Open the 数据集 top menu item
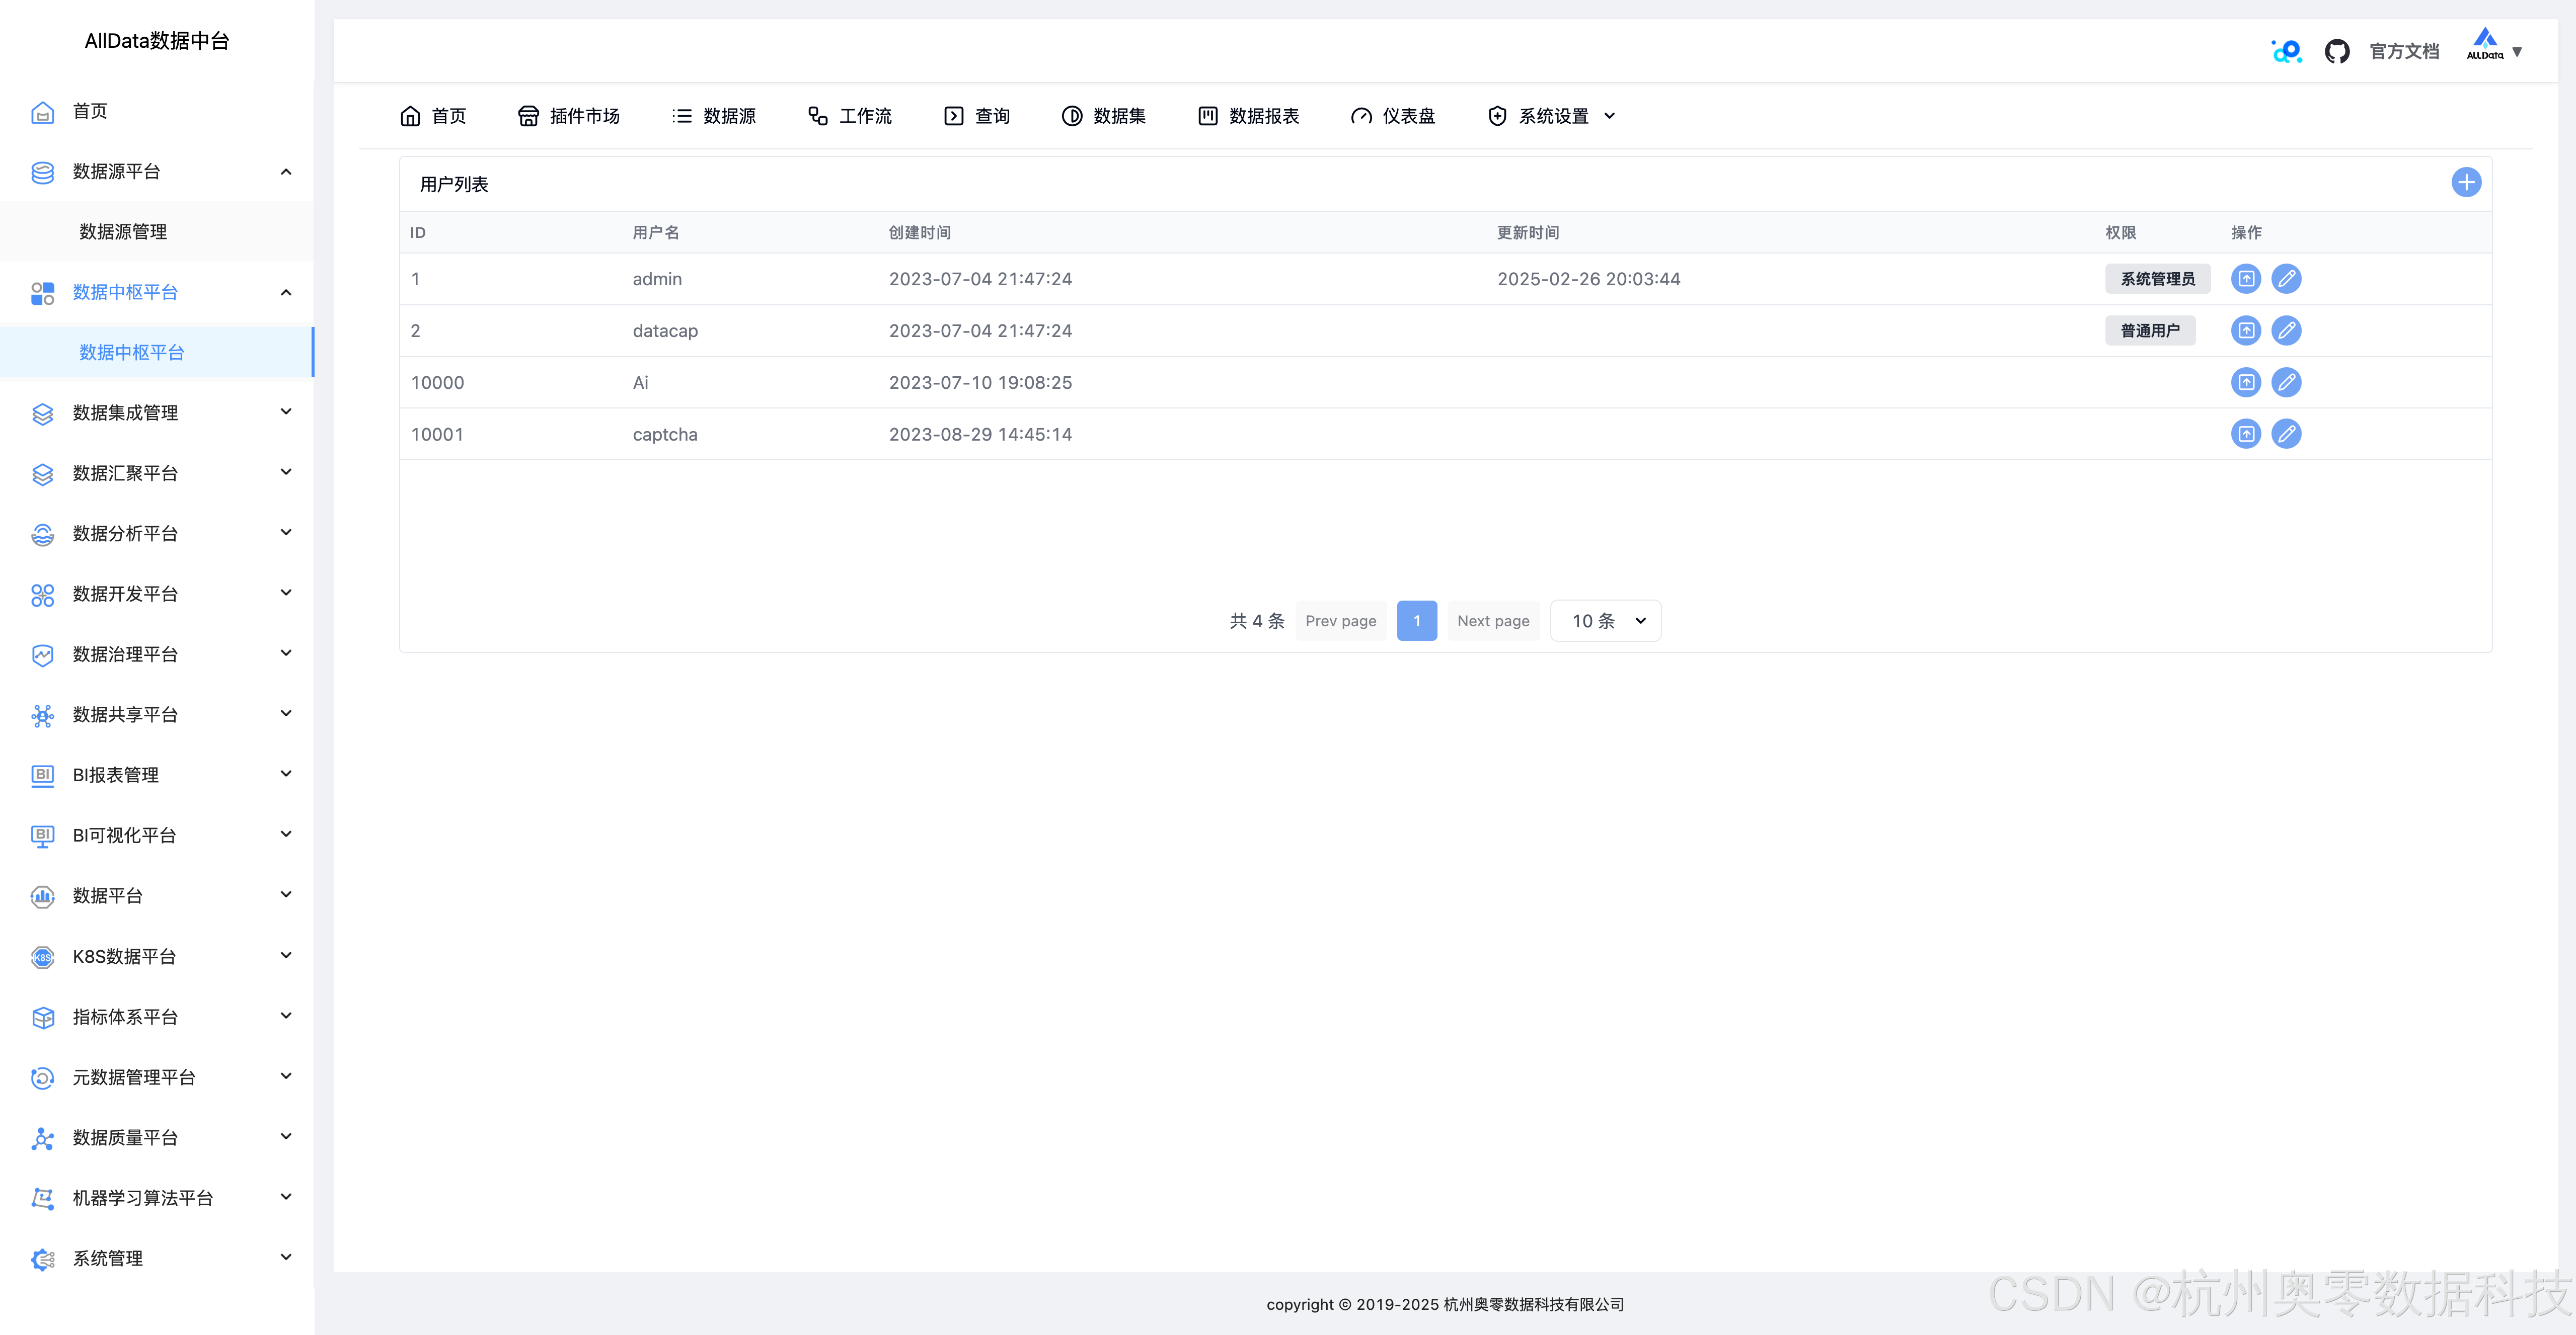 coord(1104,116)
